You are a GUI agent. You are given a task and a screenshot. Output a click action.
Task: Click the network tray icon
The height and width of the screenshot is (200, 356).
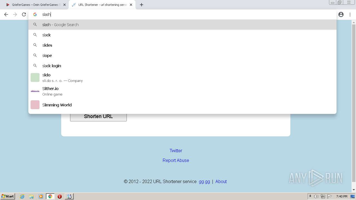pyautogui.click(x=323, y=196)
